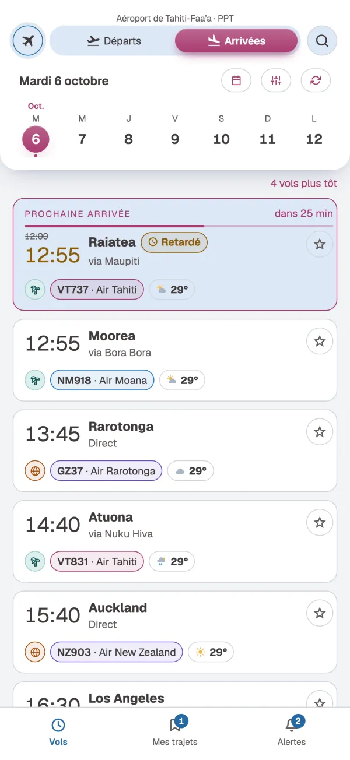Toggle favorite star for Auckland flight
The width and height of the screenshot is (350, 760).
click(320, 613)
